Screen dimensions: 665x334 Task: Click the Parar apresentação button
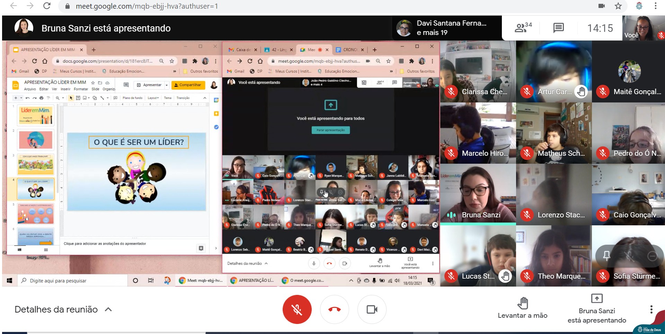coord(330,130)
